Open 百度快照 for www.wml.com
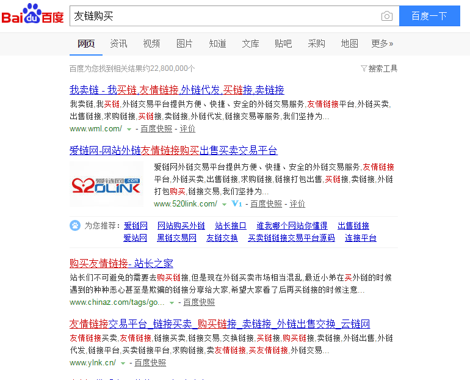Viewport: 470px width, 380px height. (156, 129)
